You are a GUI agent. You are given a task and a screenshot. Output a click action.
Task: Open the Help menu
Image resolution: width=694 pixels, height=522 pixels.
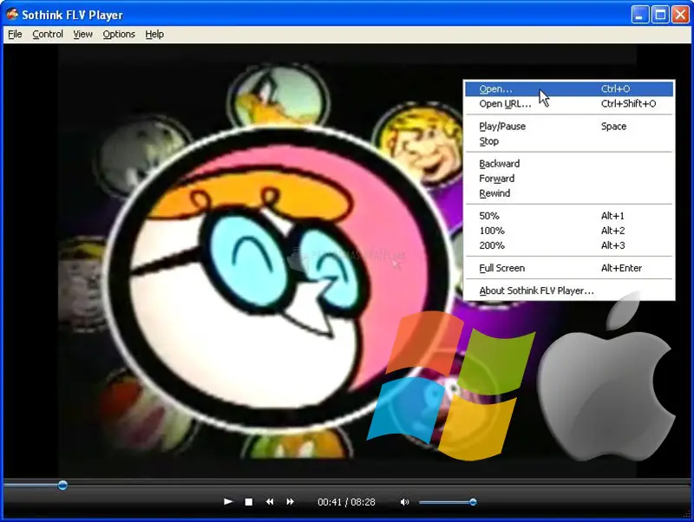coord(154,35)
